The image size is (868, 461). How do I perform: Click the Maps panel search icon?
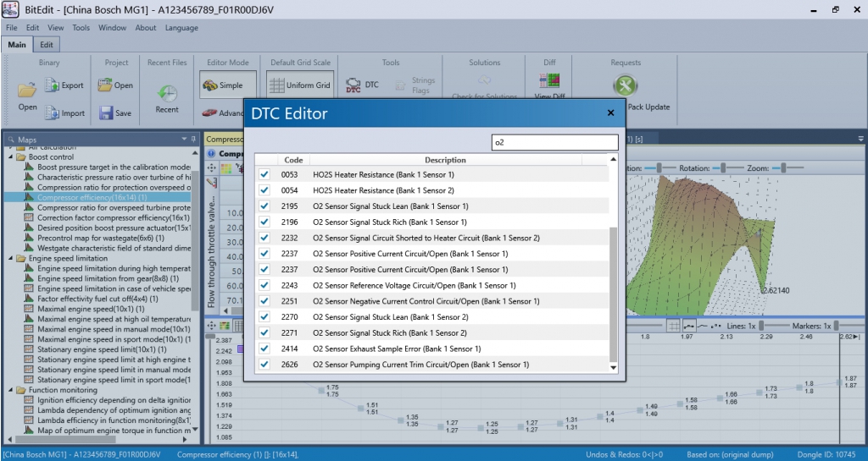pos(11,140)
